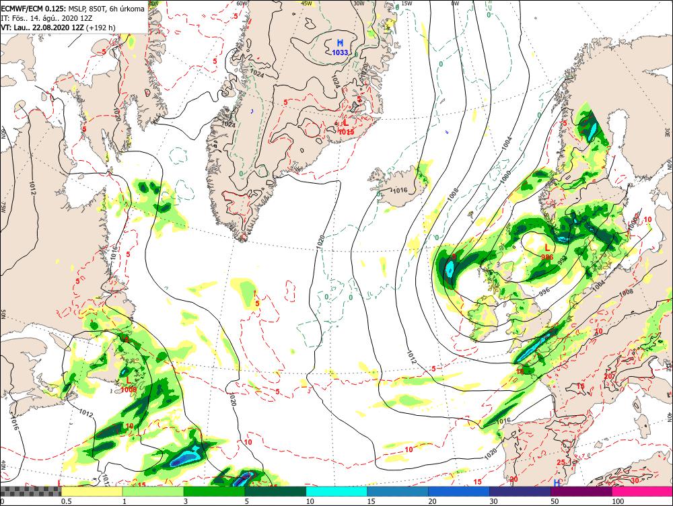Click the '0.5' legend scale label
673x506 pixels.
66,501
